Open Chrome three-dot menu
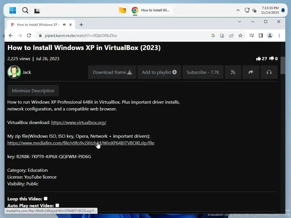This screenshot has width=291, height=218. (x=279, y=35)
